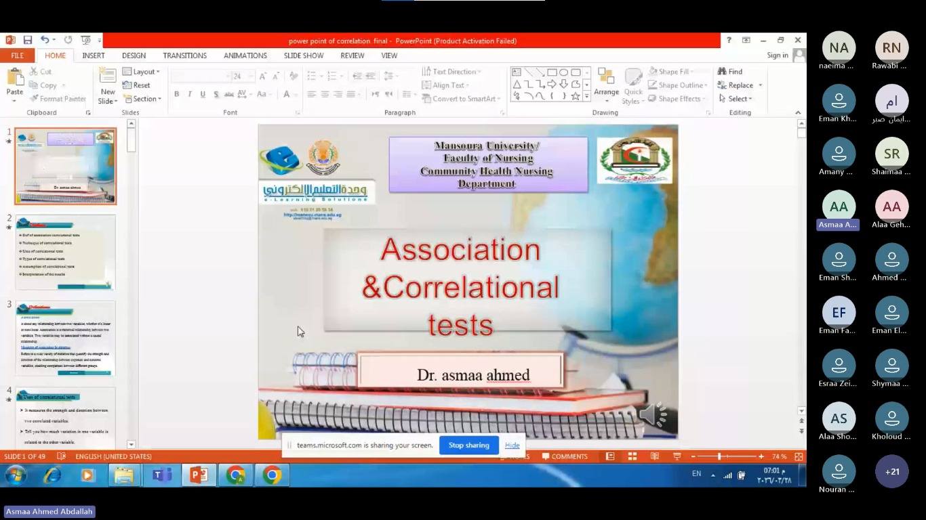The image size is (926, 520).
Task: Open the +21 more participants badge
Action: [891, 471]
